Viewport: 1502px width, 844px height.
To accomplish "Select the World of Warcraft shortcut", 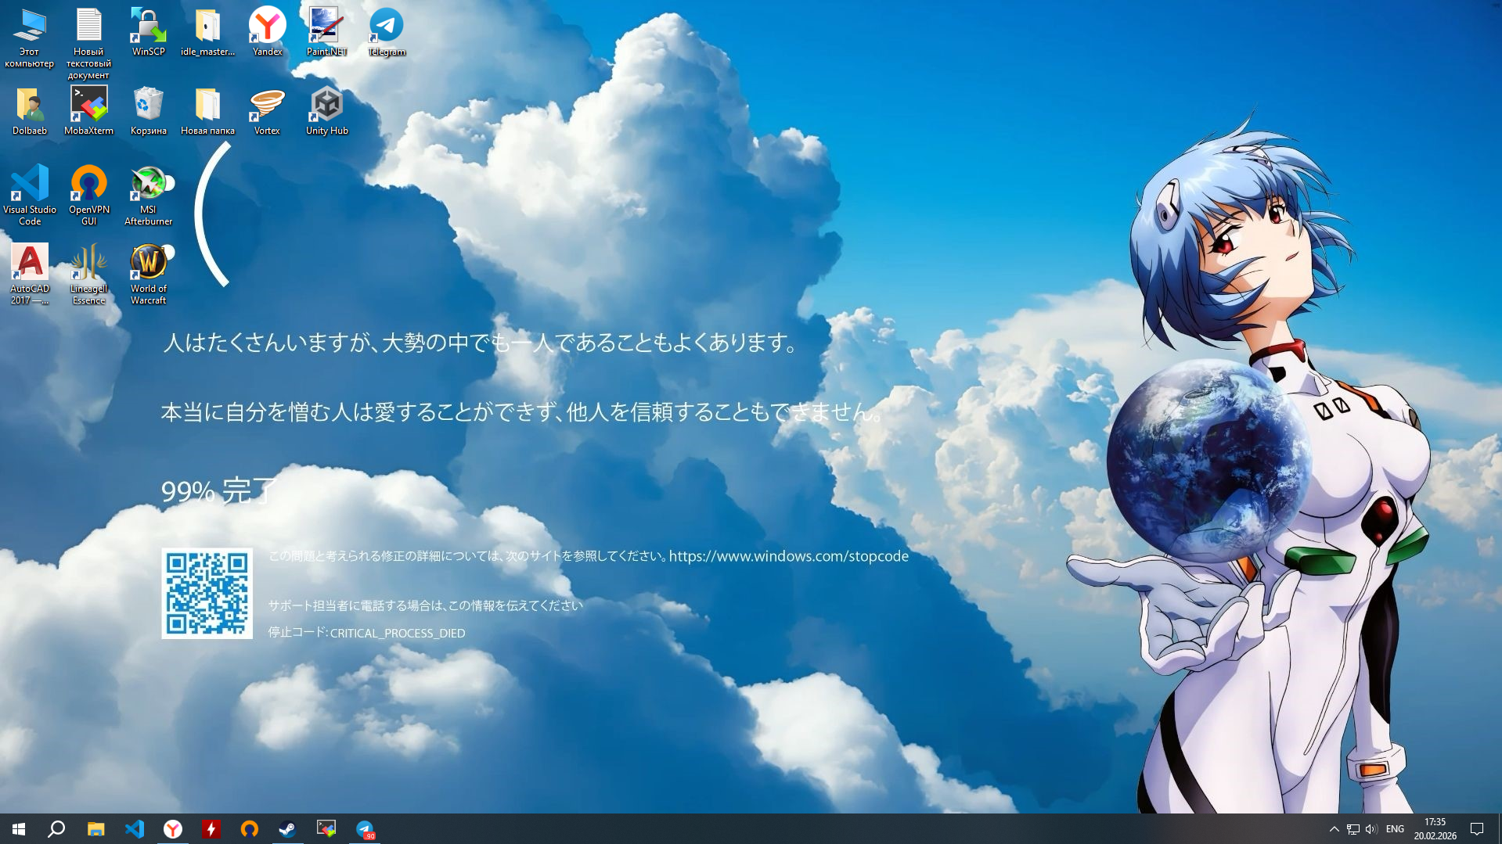I will (x=148, y=275).
